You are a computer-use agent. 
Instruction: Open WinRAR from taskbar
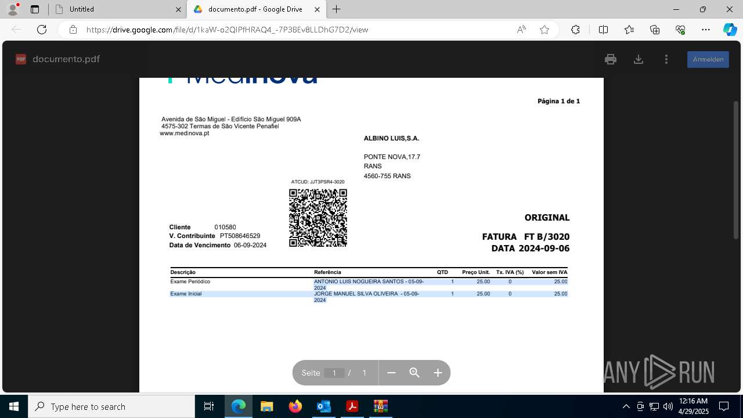[x=380, y=406]
